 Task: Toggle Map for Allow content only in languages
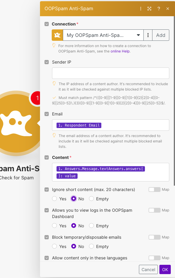click(155, 258)
